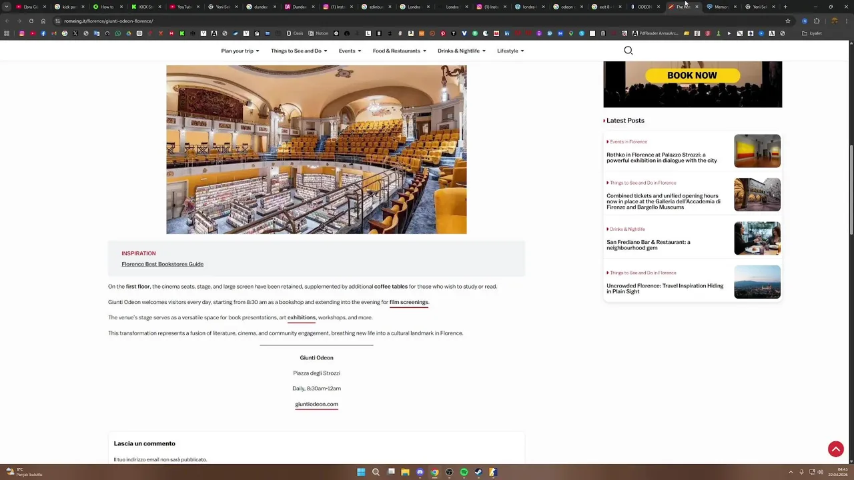Expand the Things to See and Do menu
This screenshot has height=480, width=854.
pos(299,51)
